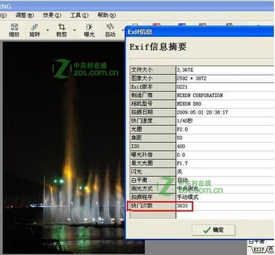Switch to the EXIF tab at bottom
The height and width of the screenshot is (255, 275).
click(258, 250)
